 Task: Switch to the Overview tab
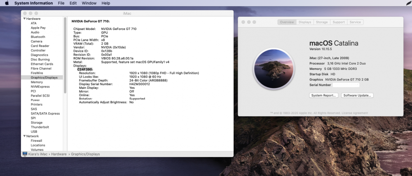287,22
